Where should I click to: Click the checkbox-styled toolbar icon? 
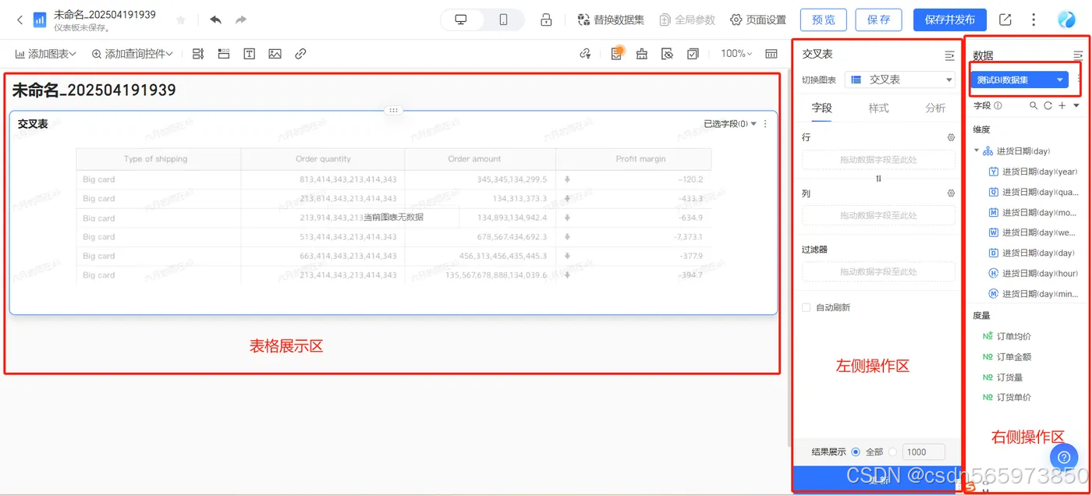click(693, 54)
